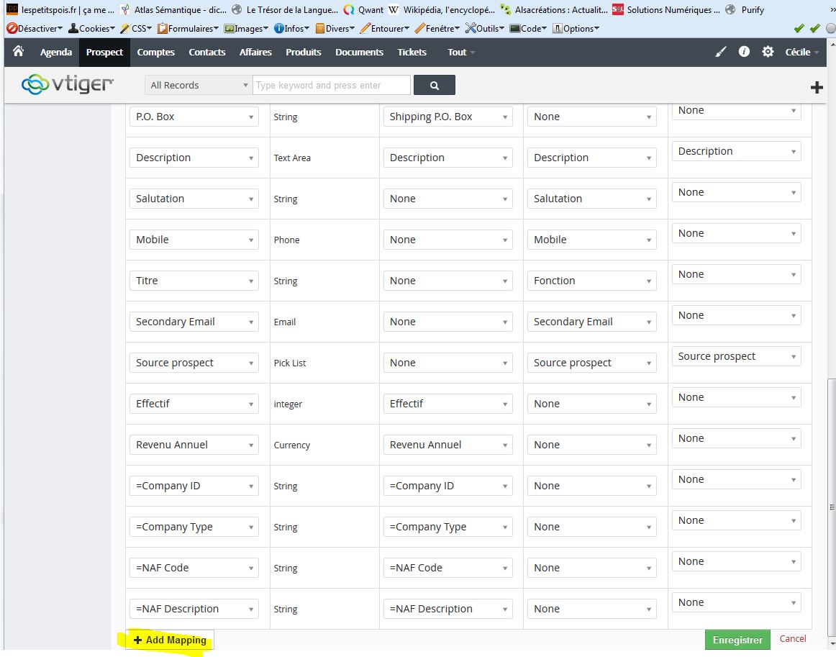Open the settings gear icon

[x=768, y=52]
